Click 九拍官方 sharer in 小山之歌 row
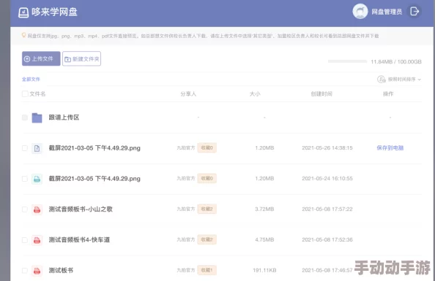 click(186, 209)
